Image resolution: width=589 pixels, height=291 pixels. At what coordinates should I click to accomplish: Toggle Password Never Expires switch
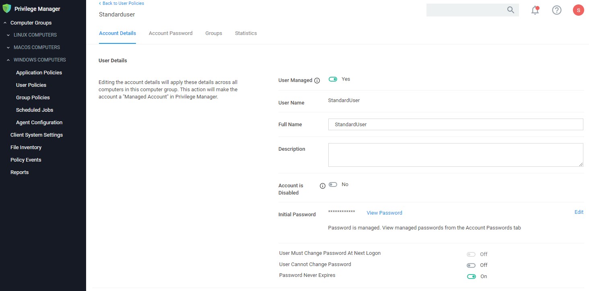(x=471, y=277)
